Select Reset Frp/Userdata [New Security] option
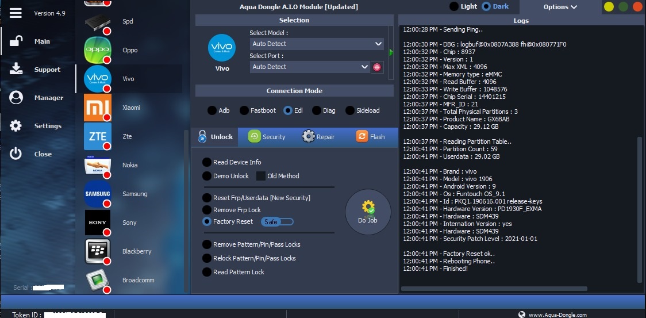The height and width of the screenshot is (318, 646). point(256,198)
